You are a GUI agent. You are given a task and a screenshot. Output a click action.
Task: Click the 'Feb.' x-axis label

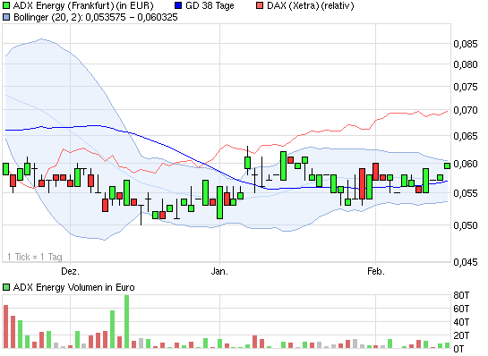[376, 271]
